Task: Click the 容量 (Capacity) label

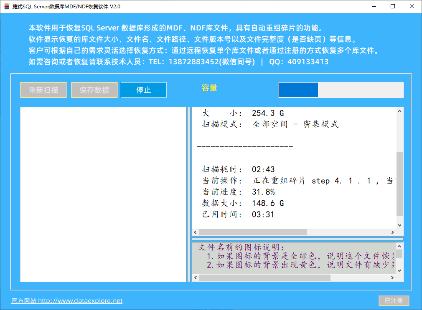Action: [209, 88]
